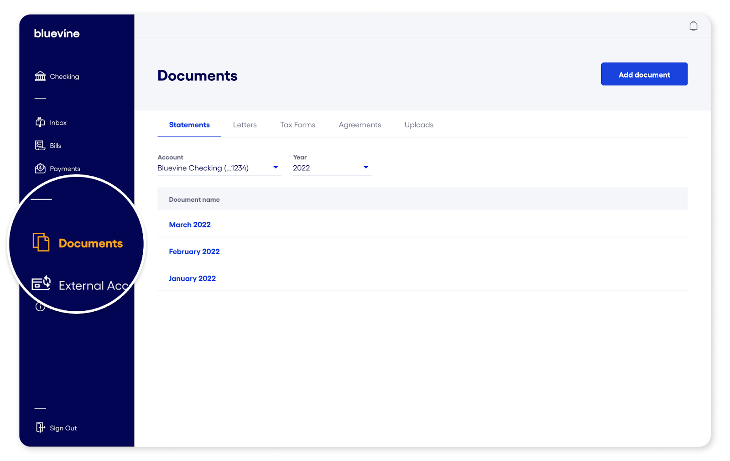Open the notification bell icon

[x=693, y=26]
